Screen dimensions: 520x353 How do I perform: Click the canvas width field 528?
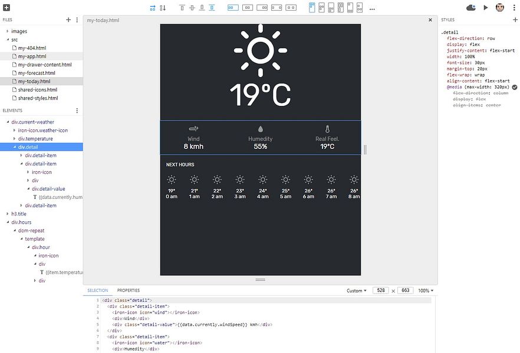[381, 290]
